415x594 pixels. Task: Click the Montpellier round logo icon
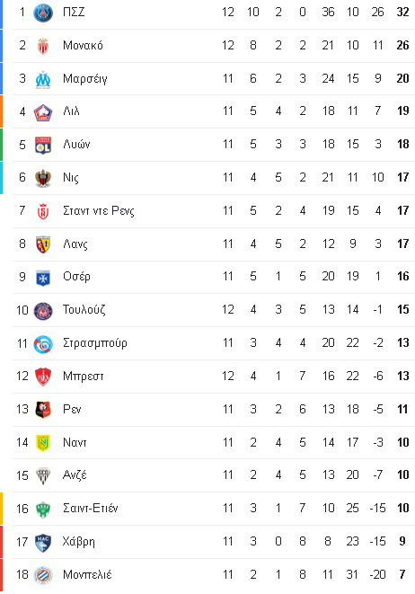pyautogui.click(x=43, y=575)
